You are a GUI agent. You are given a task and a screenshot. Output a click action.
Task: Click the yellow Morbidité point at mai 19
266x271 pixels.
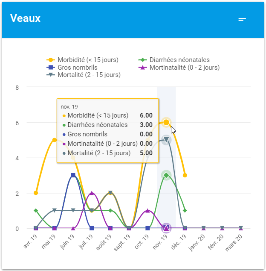pos(55,140)
